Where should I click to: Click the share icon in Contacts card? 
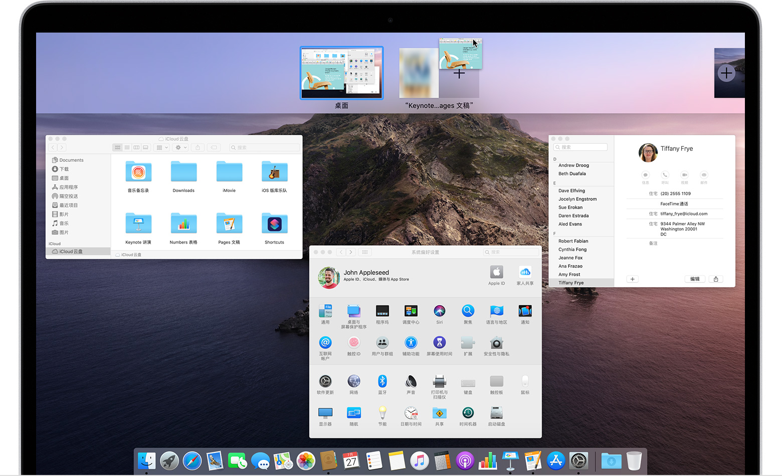pyautogui.click(x=716, y=279)
